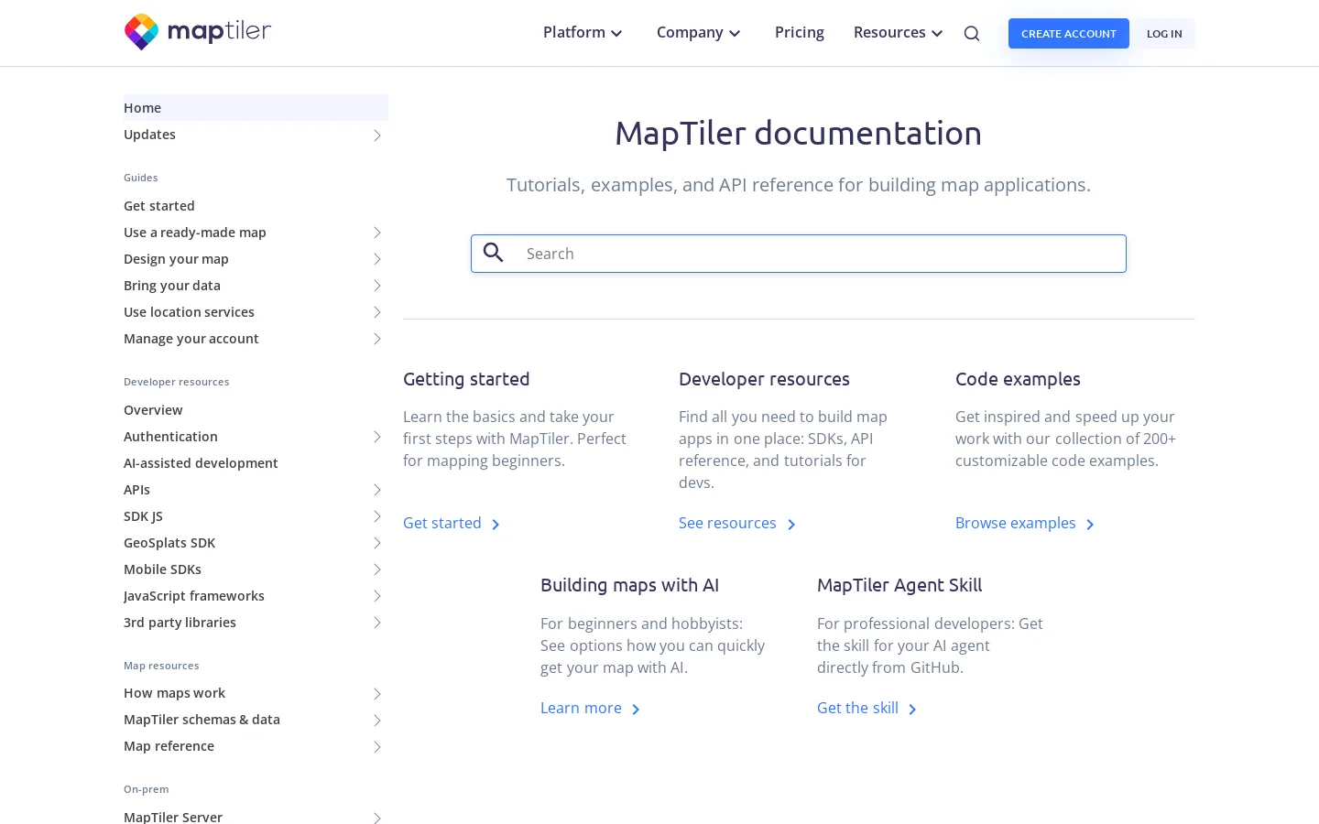Open Map reference sidebar link
This screenshot has width=1319, height=824.
pos(169,746)
